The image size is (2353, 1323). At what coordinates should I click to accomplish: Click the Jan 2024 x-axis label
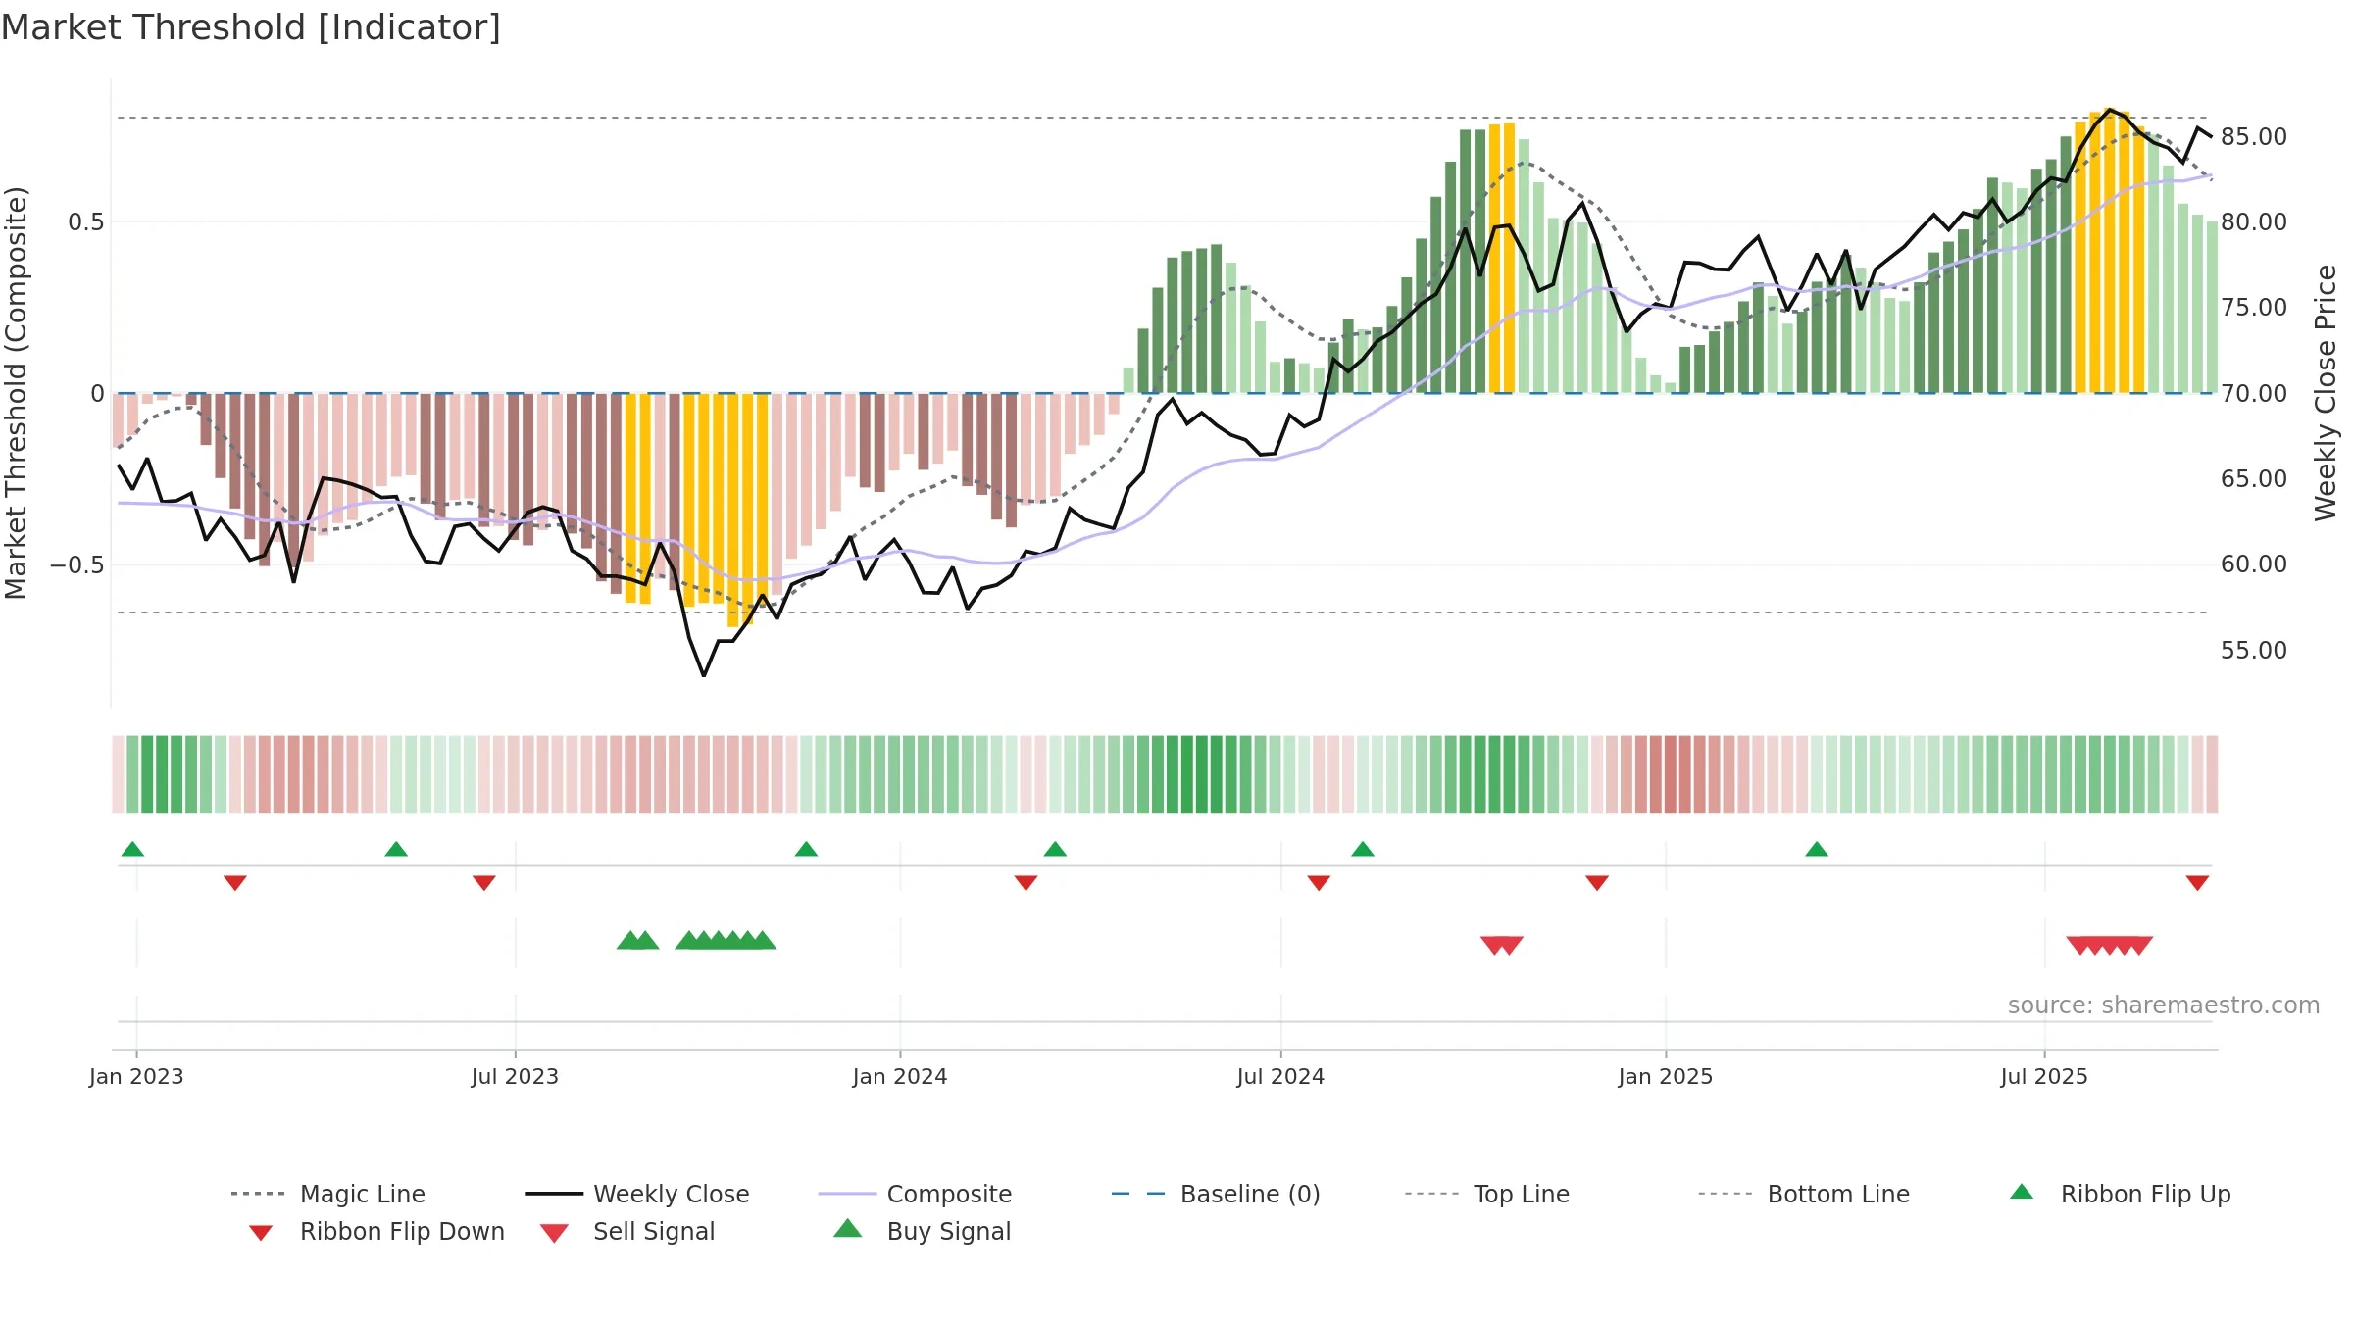point(900,1076)
